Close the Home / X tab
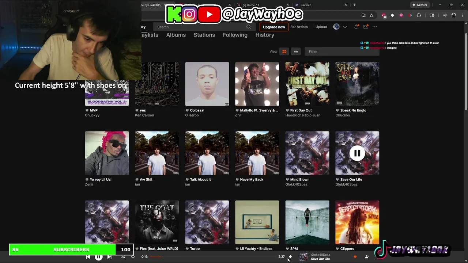 pyautogui.click(x=288, y=5)
